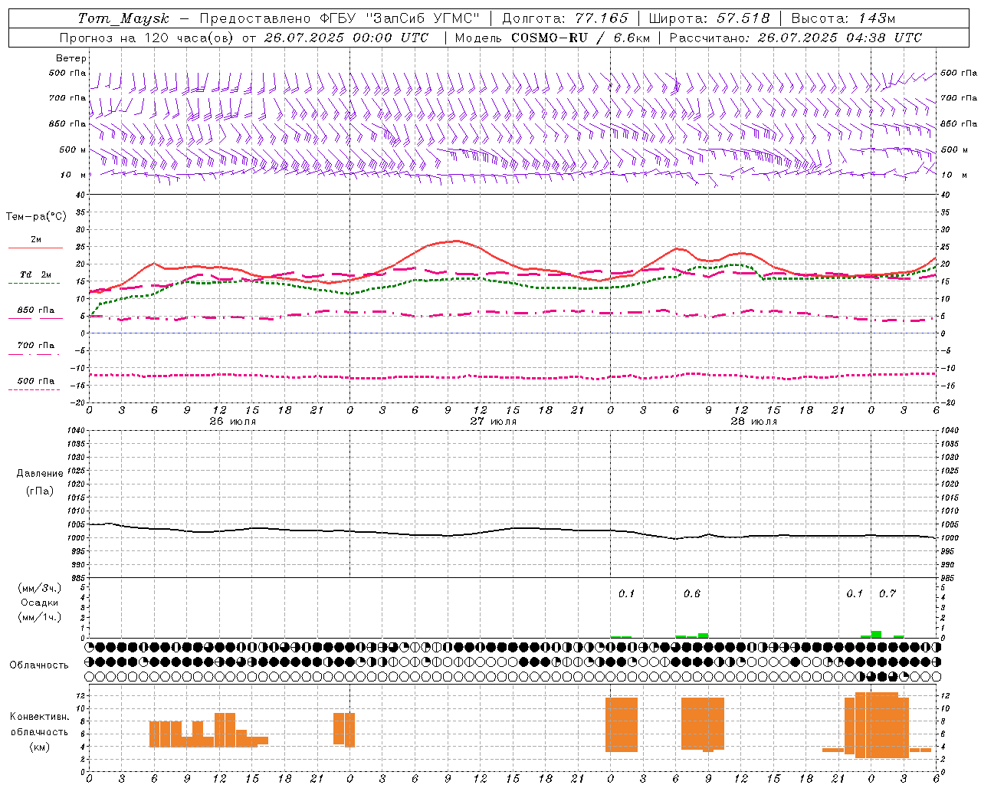Click the dotted pink line sample under 500 гПа temperature legend
This screenshot has width=981, height=785.
point(34,389)
